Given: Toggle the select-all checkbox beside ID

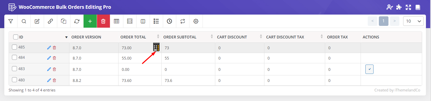Looking at the screenshot, I should click(16, 37).
